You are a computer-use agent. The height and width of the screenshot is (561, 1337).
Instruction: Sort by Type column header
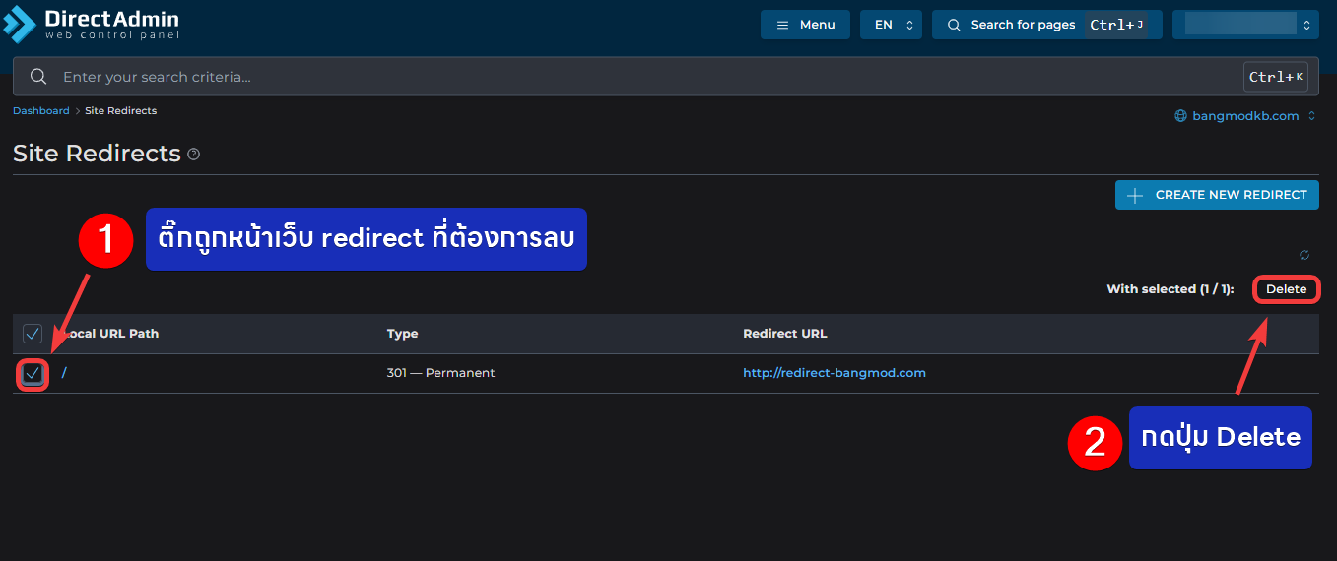point(403,334)
